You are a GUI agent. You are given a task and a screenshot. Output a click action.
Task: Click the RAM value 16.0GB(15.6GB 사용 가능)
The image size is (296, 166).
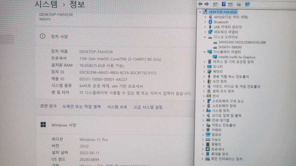coord(102,66)
